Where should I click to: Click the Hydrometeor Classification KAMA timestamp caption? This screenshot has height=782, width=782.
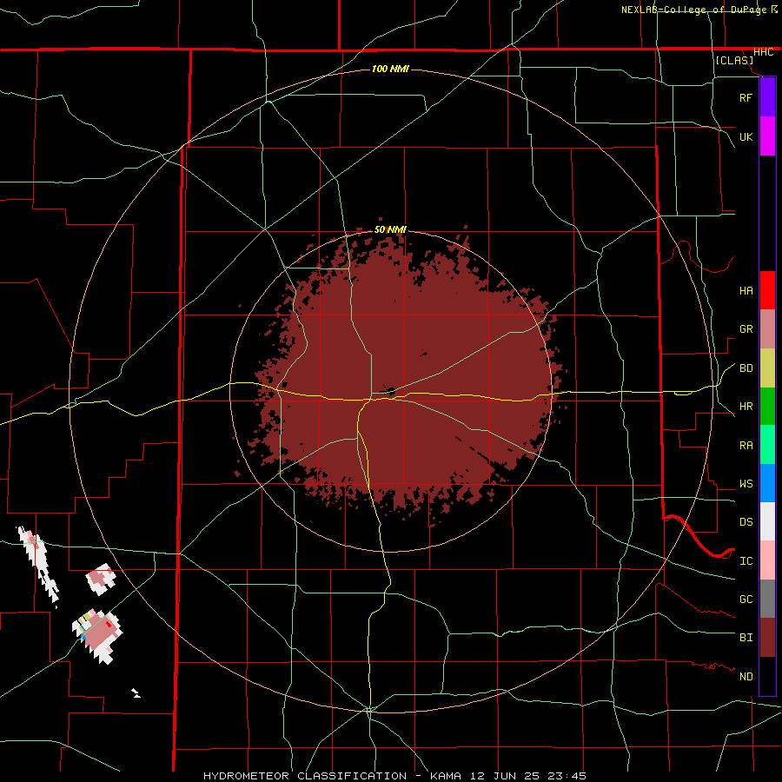click(x=394, y=776)
